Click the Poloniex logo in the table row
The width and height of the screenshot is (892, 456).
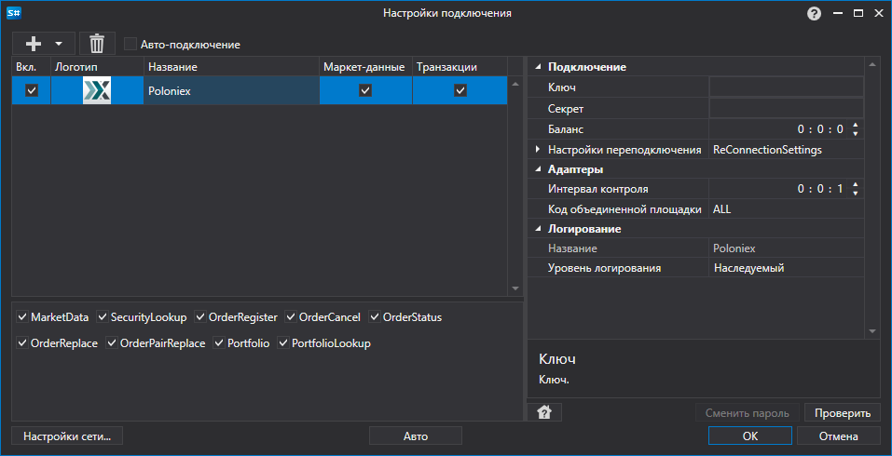[x=97, y=90]
